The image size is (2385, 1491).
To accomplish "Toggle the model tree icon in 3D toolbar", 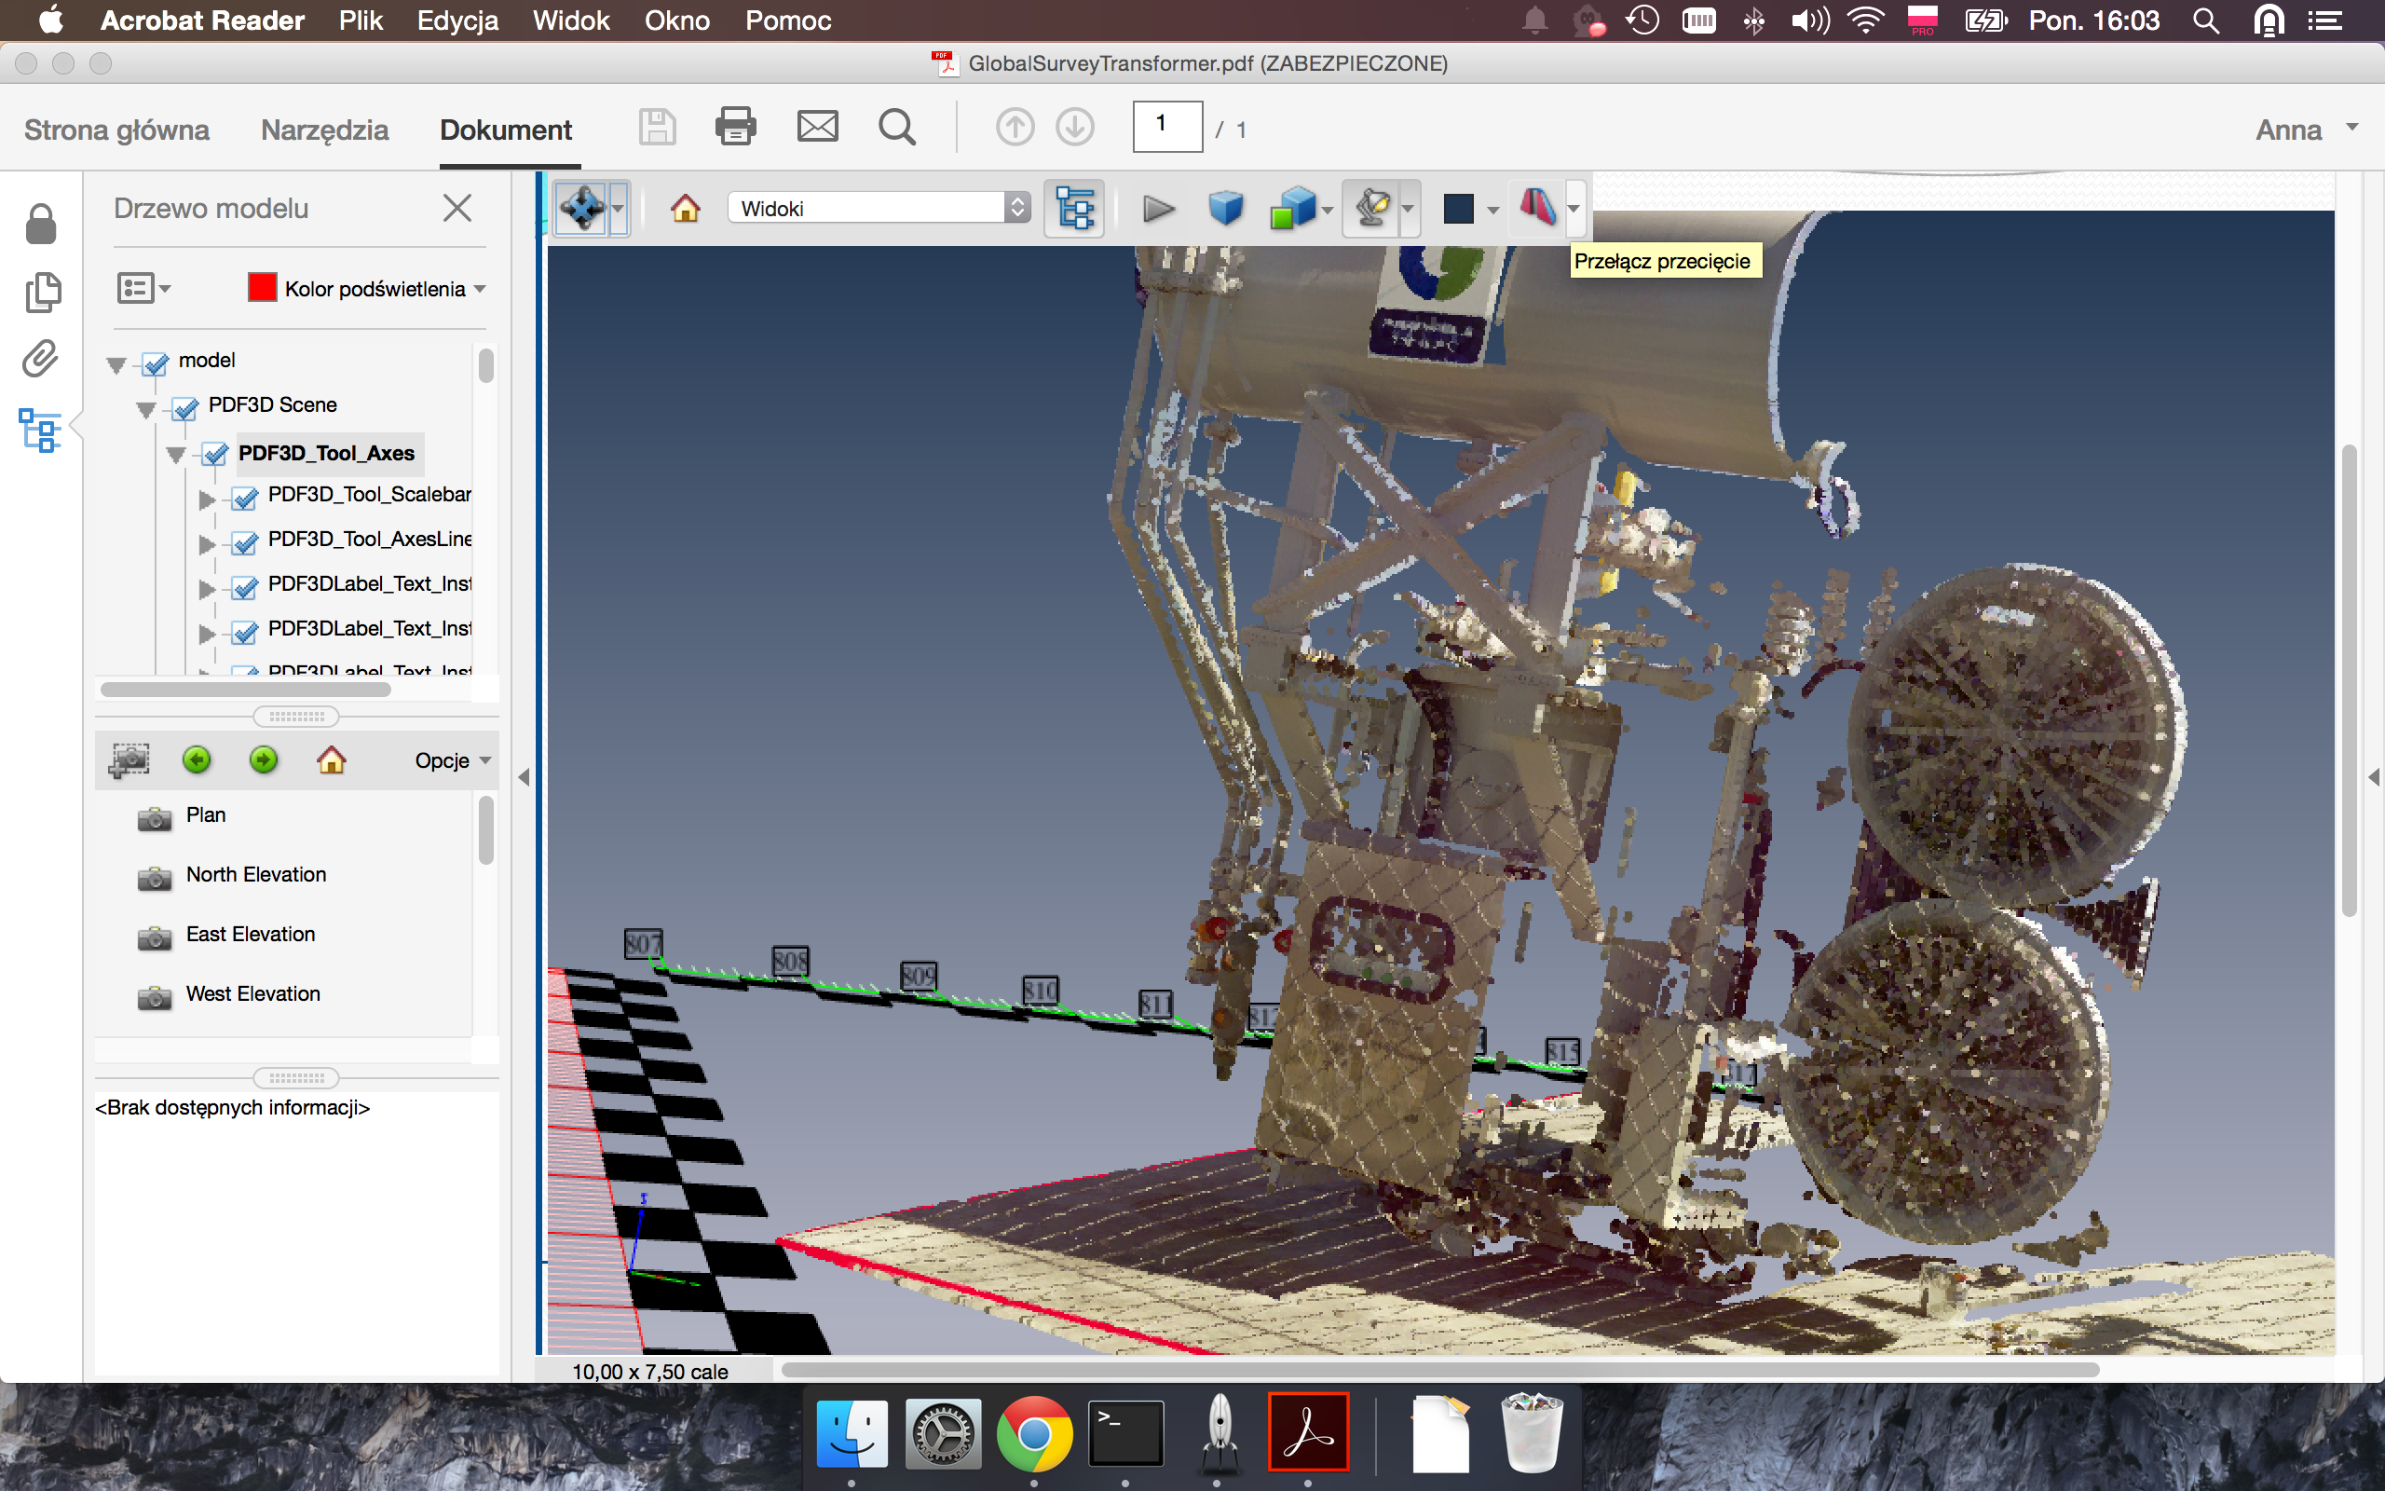I will 1073,208.
